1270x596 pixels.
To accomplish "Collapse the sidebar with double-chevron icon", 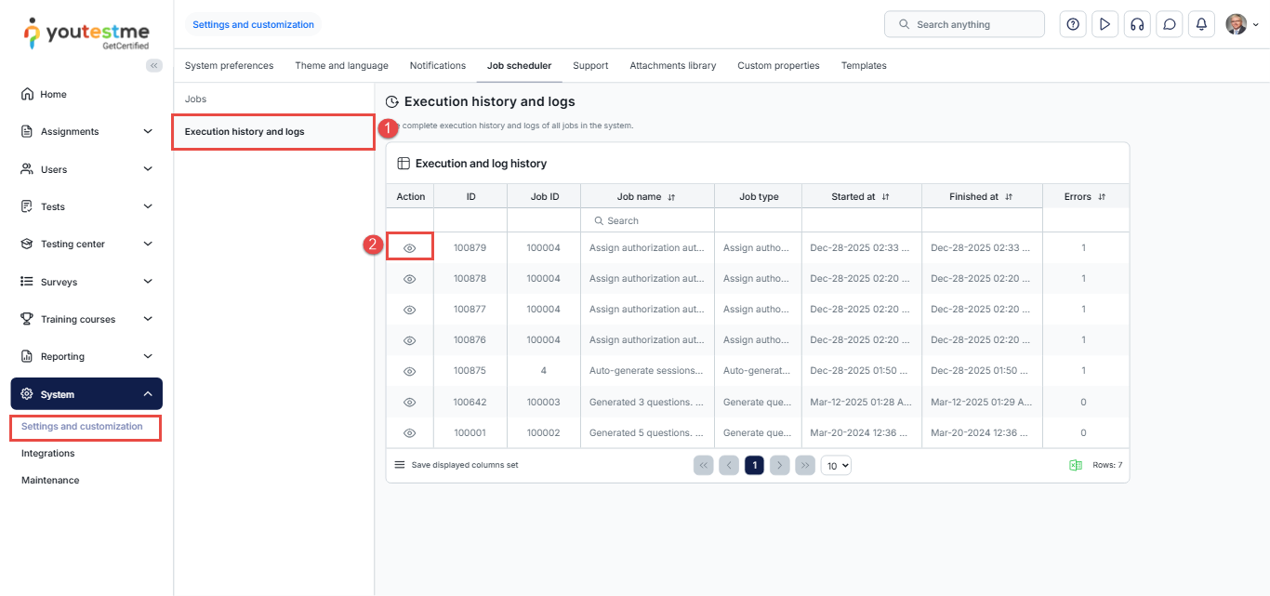I will [x=154, y=65].
